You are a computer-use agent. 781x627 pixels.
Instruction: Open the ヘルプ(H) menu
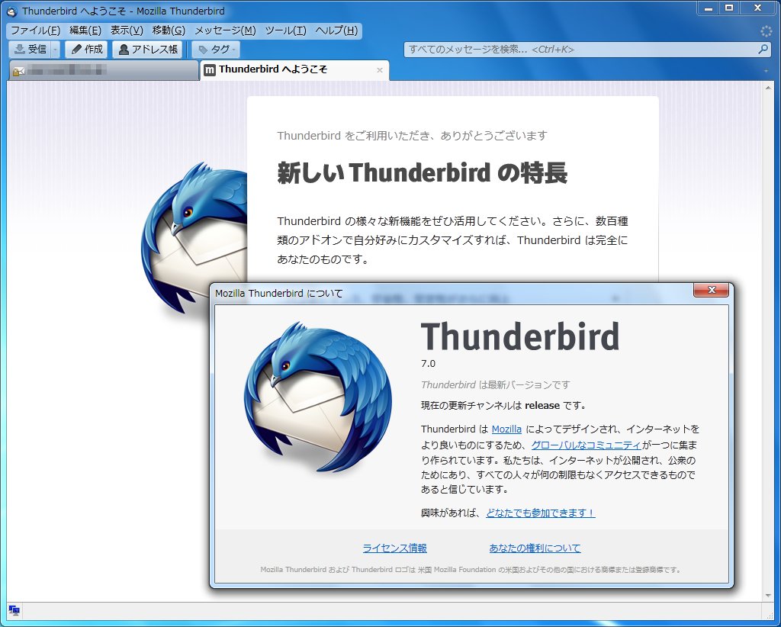[x=336, y=31]
